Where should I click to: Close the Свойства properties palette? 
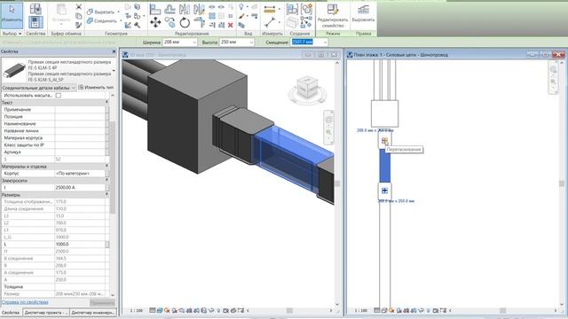click(114, 51)
